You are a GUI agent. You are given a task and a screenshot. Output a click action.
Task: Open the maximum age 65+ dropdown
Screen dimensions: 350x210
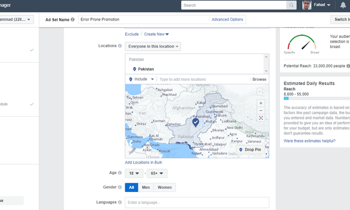157,173
